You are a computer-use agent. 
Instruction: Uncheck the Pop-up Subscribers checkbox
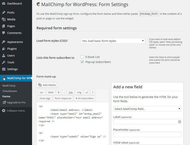coord(82,62)
